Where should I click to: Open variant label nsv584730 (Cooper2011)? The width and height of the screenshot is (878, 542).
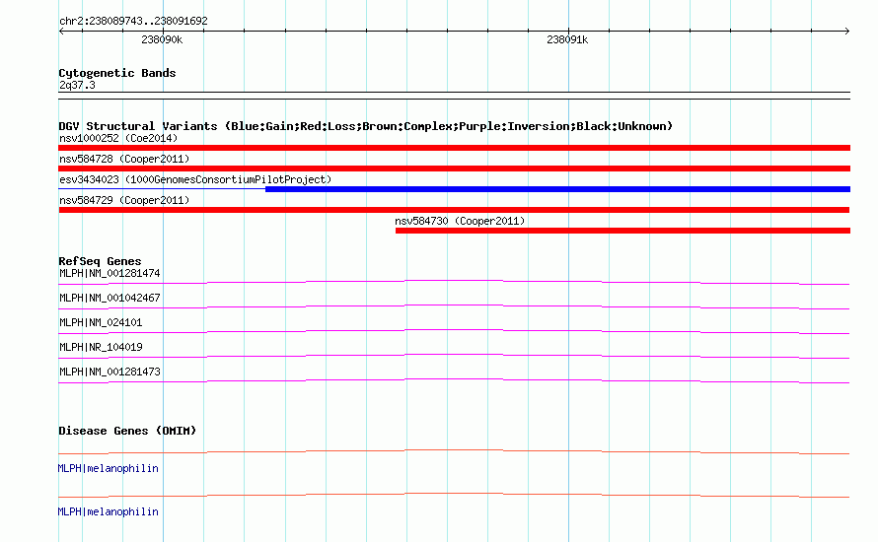(460, 221)
